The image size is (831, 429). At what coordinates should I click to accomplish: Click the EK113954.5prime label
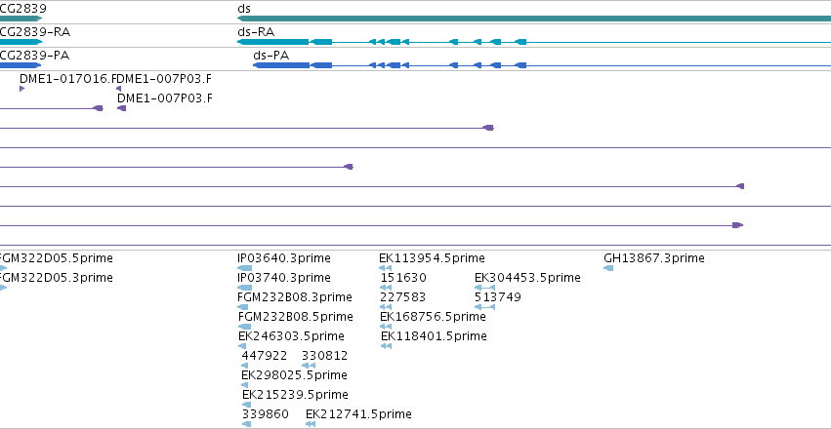click(432, 258)
